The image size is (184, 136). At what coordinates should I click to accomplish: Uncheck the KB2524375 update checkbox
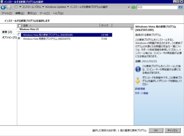pyautogui.click(x=19, y=38)
